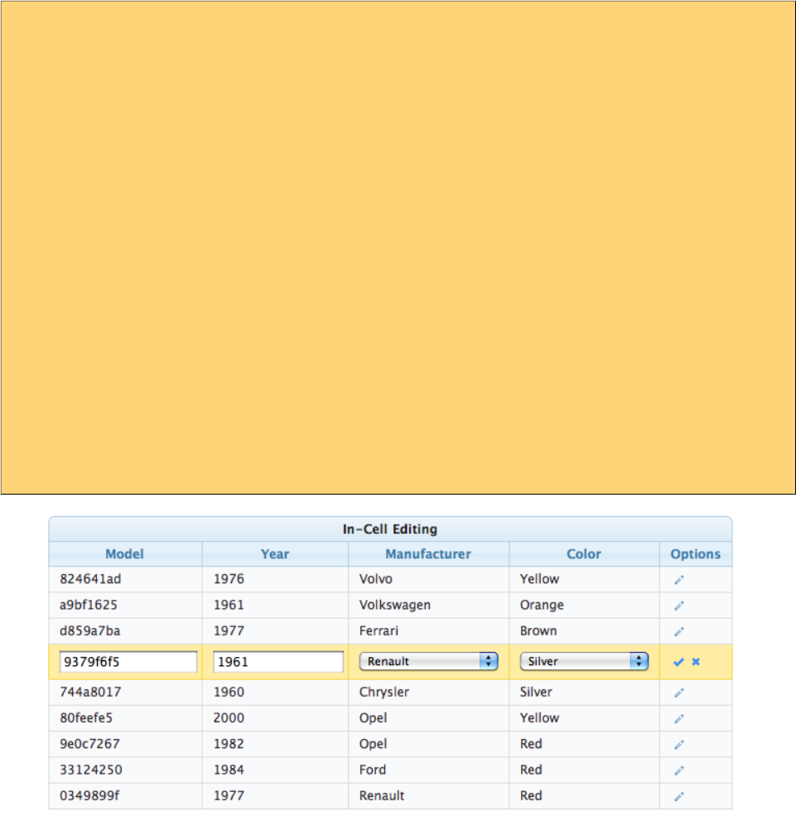796x821 pixels.
Task: Click Red in the 0349899f row
Action: [531, 796]
